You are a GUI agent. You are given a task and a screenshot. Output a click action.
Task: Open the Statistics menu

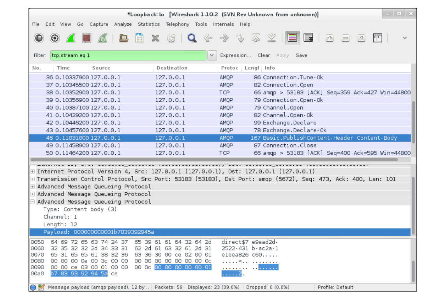[149, 24]
